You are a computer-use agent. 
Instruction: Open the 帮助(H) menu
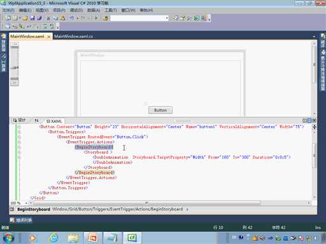coord(146,10)
